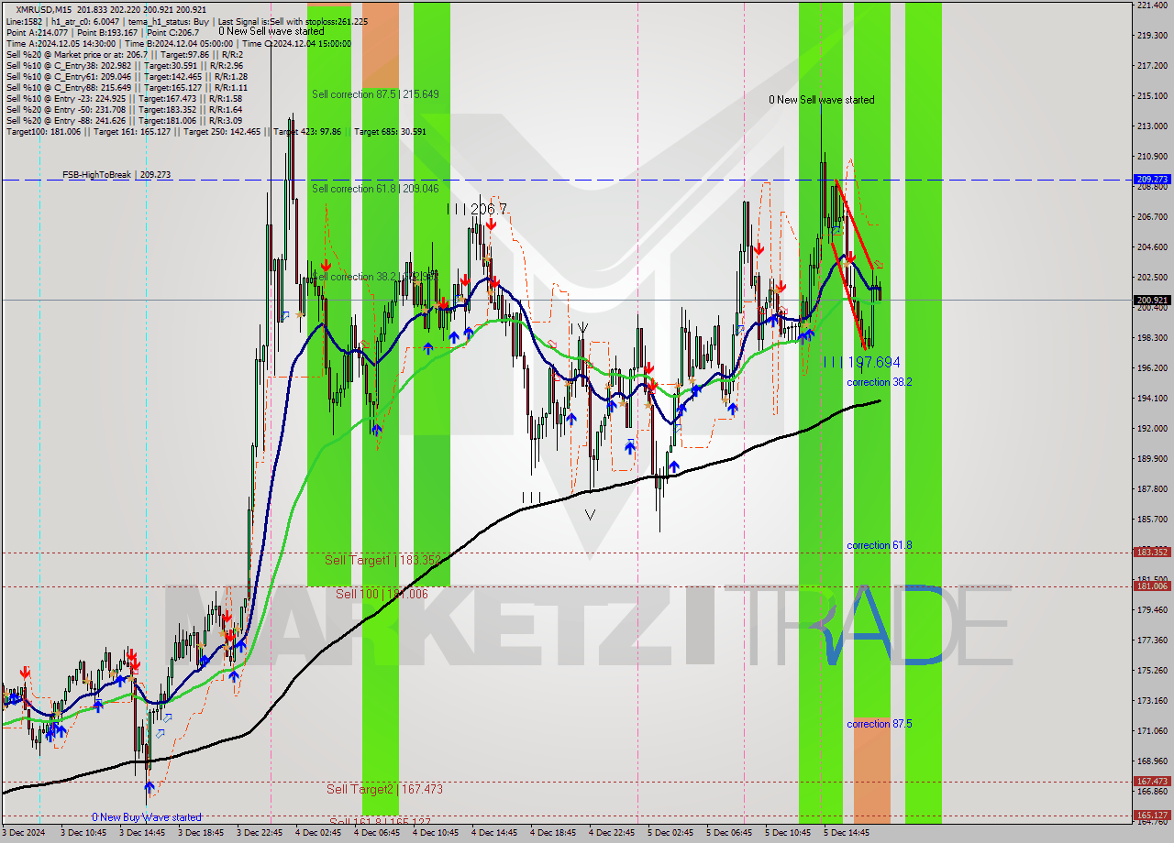Click the '0 New Buy Wave started' label
The height and width of the screenshot is (843, 1174).
tap(146, 817)
